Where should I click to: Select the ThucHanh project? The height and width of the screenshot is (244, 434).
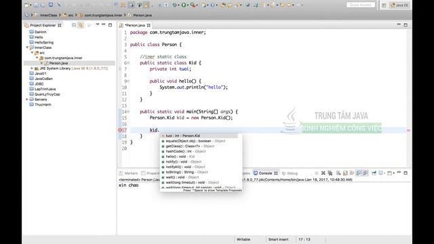[41, 104]
